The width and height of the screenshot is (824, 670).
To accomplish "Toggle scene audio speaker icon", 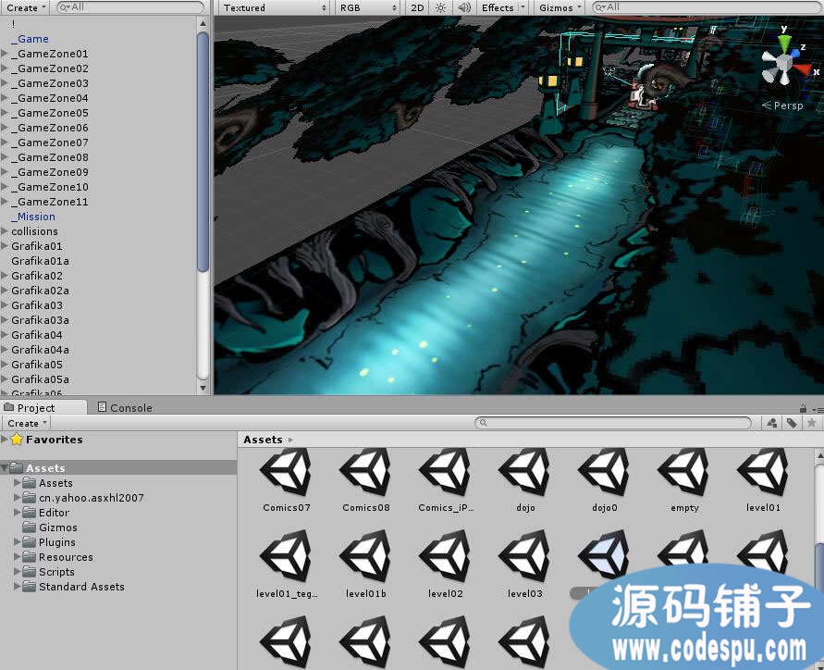I will pos(464,7).
